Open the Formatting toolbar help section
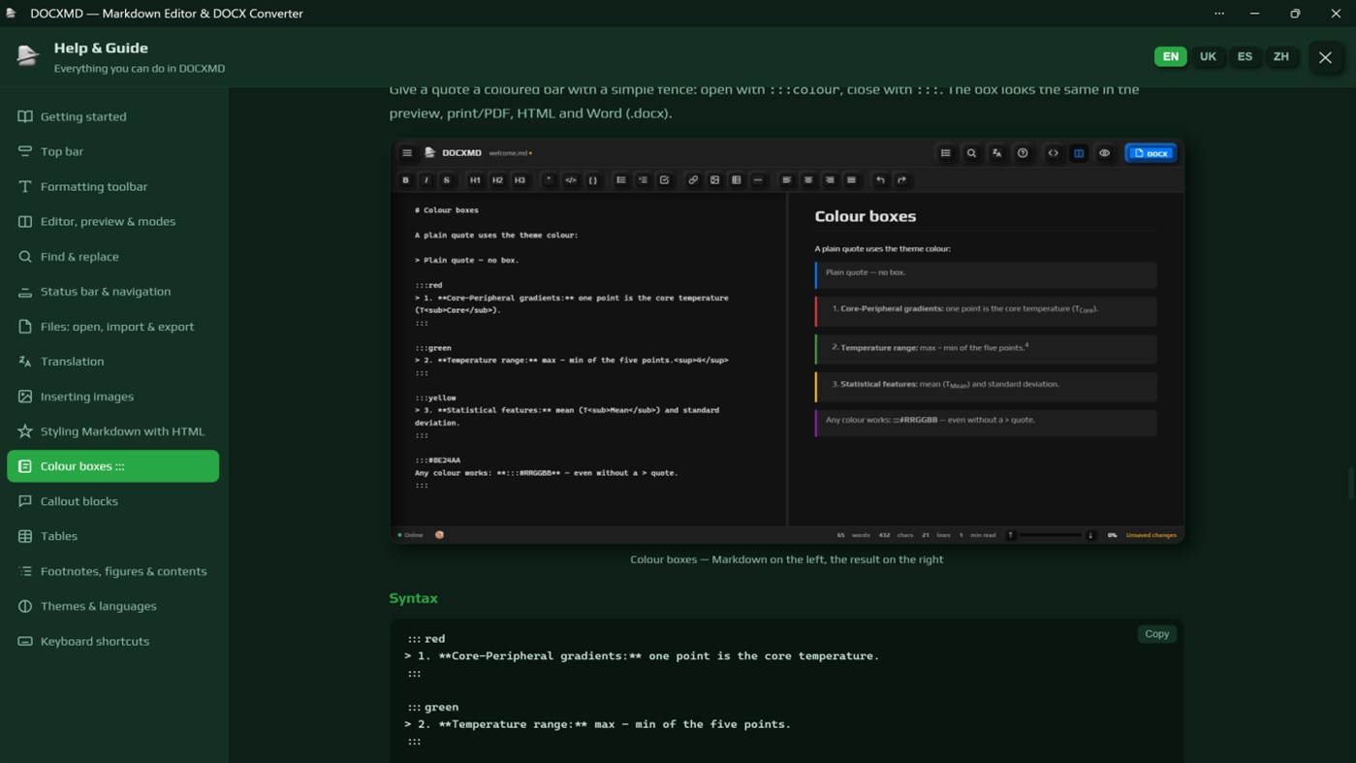Image resolution: width=1356 pixels, height=763 pixels. tap(112, 186)
